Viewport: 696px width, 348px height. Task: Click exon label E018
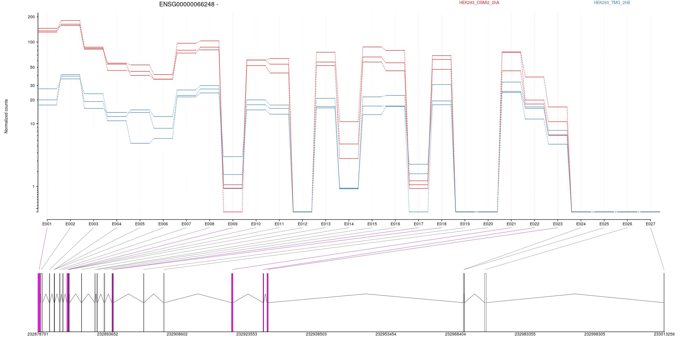pyautogui.click(x=442, y=224)
